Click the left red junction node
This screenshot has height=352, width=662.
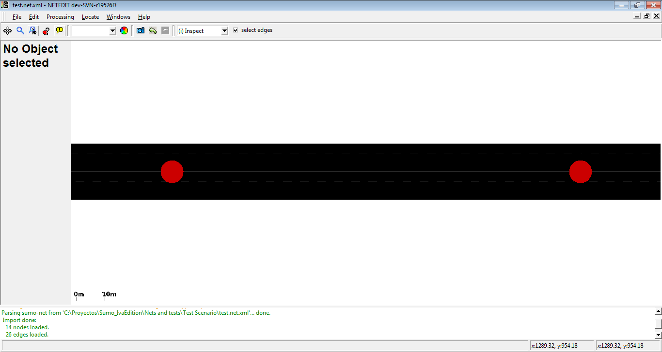[x=172, y=172]
